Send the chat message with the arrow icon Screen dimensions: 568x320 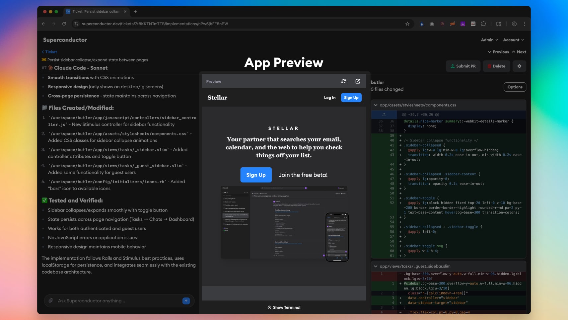(186, 301)
